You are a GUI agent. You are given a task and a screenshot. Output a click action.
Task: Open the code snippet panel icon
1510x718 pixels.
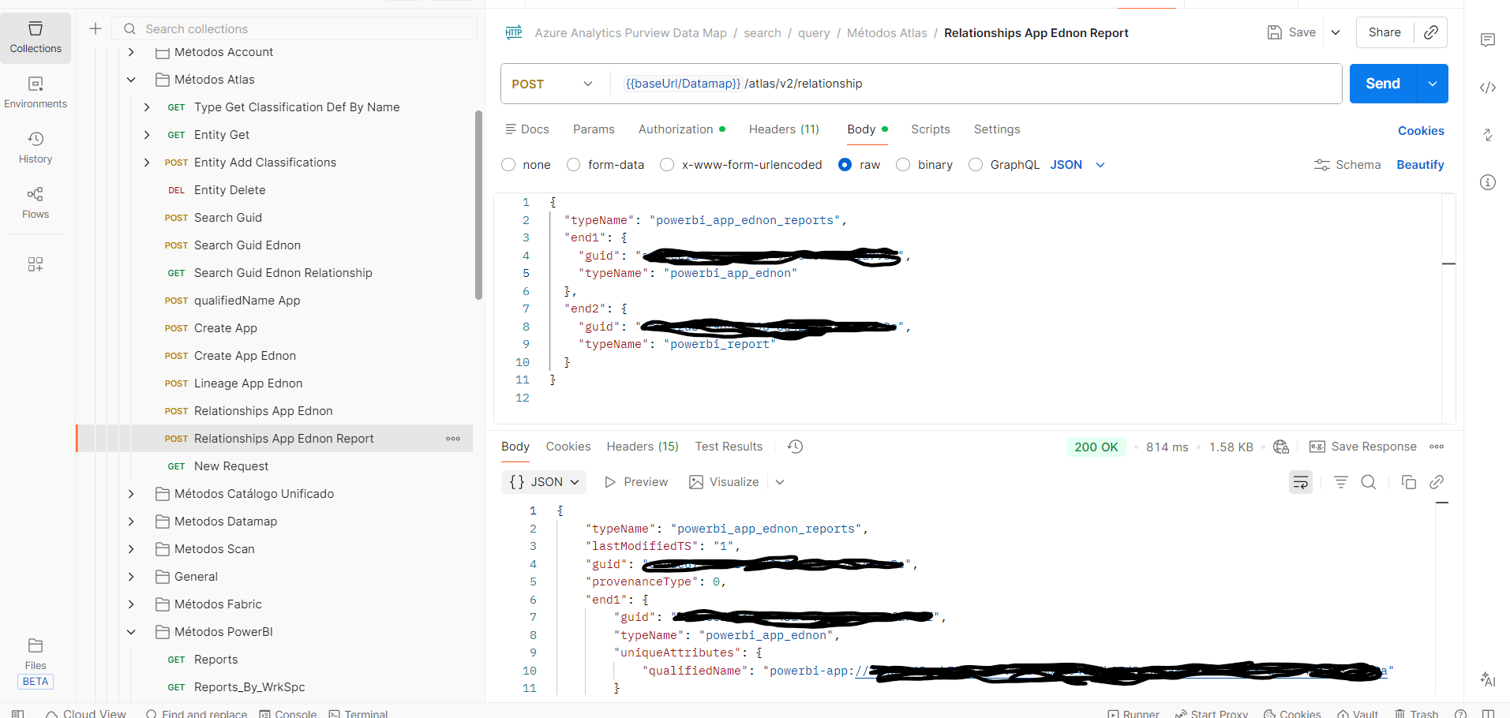pyautogui.click(x=1488, y=88)
